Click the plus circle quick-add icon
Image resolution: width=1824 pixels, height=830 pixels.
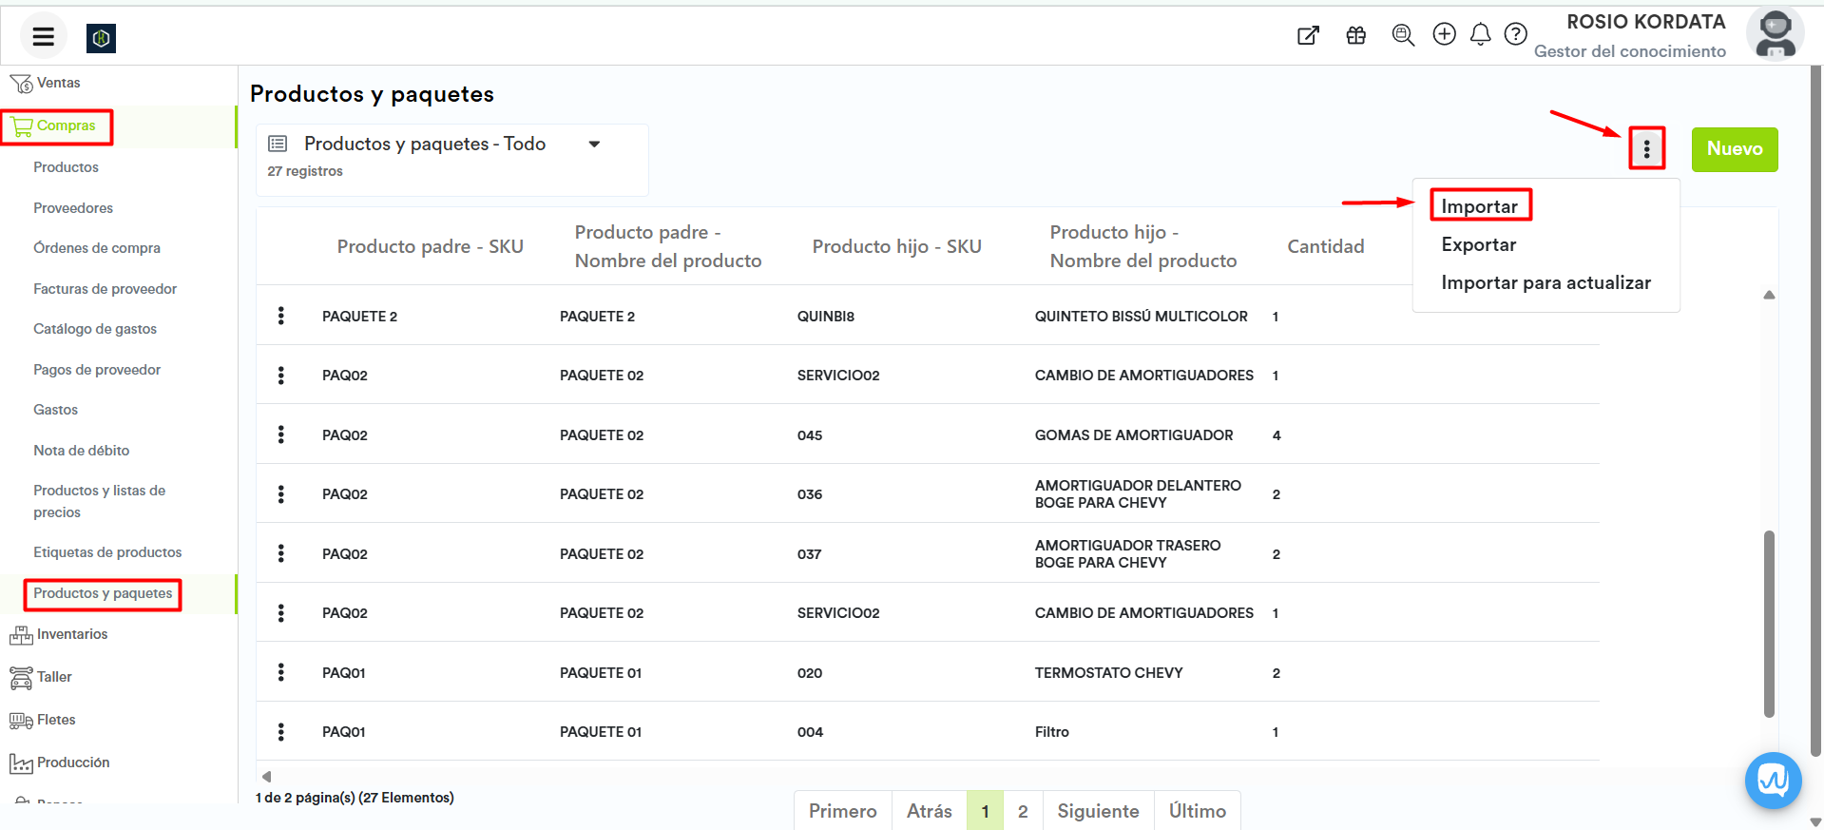(x=1444, y=35)
